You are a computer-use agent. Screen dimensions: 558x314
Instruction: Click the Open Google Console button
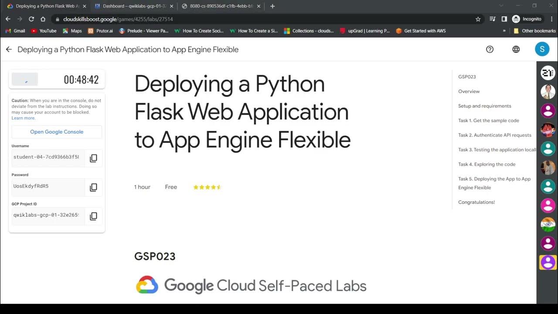(x=57, y=132)
